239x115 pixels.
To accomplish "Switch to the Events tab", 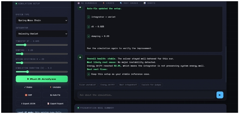I will [x=108, y=3].
